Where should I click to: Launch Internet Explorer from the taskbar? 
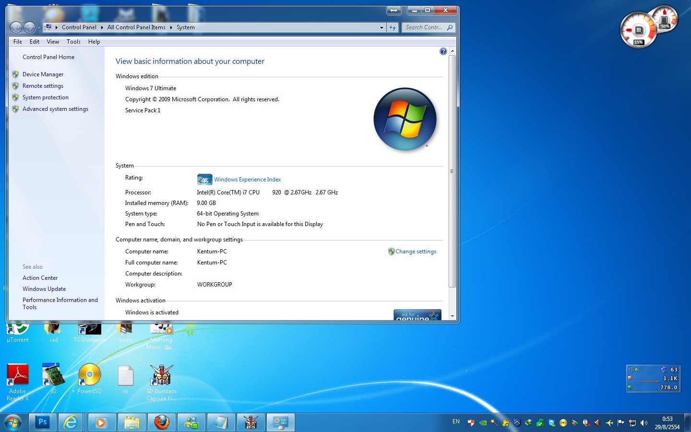point(71,422)
